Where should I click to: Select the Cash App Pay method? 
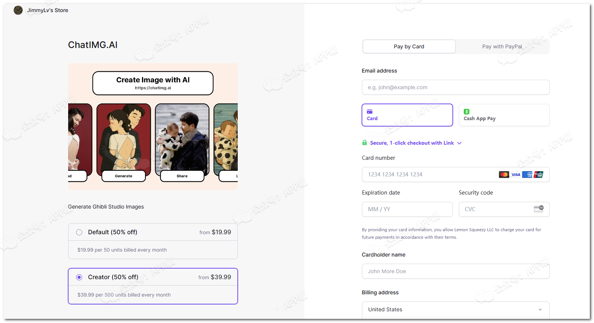click(504, 115)
